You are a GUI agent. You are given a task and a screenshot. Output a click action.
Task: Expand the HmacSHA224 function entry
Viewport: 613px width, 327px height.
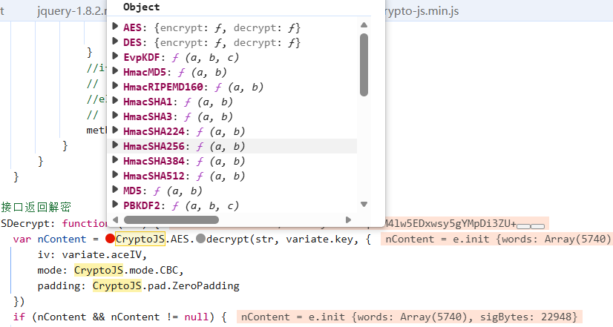point(115,130)
